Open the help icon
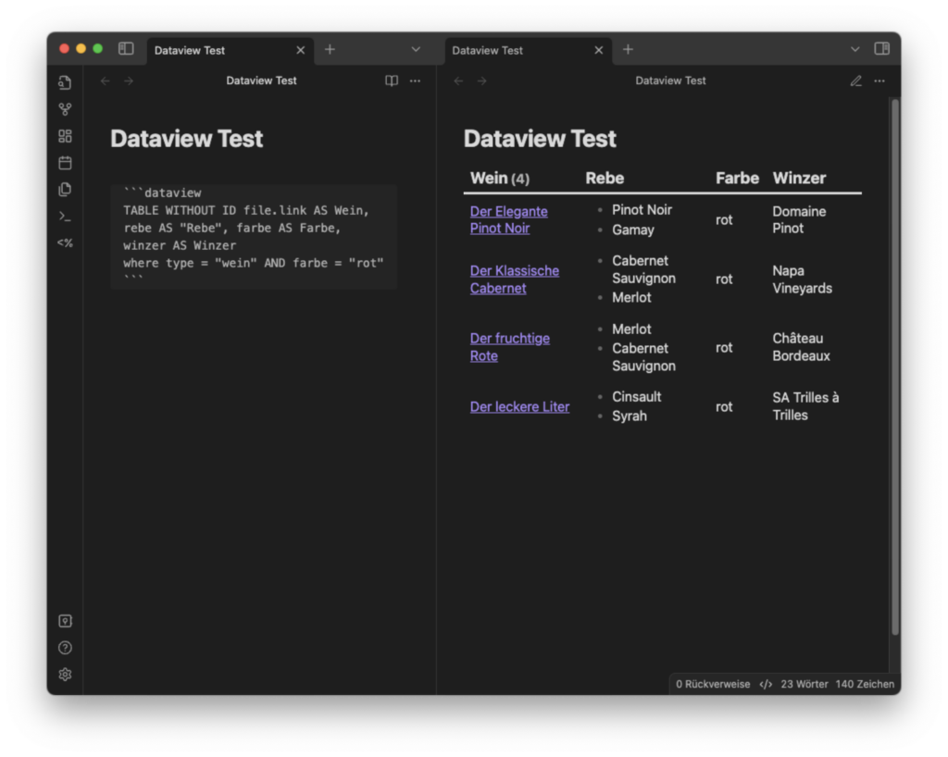948x757 pixels. tap(65, 648)
